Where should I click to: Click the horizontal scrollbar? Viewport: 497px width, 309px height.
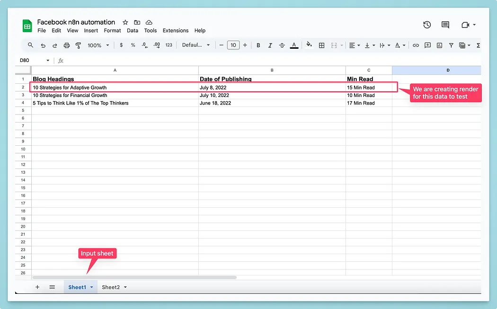click(x=134, y=277)
